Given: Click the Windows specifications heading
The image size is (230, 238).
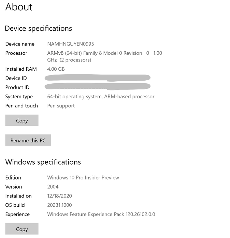Looking at the screenshot, I should tap(43, 162).
